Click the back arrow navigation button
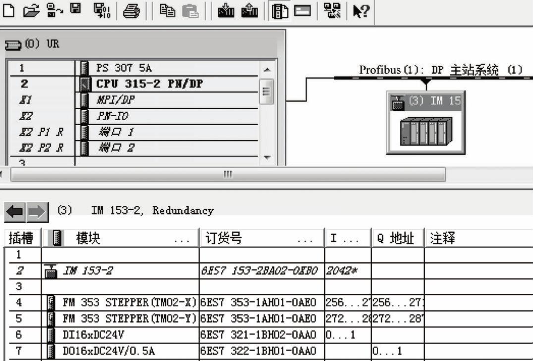The width and height of the screenshot is (533, 361). 15,212
